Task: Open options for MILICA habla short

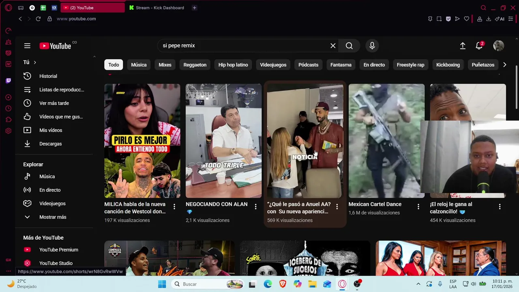Action: tap(174, 207)
